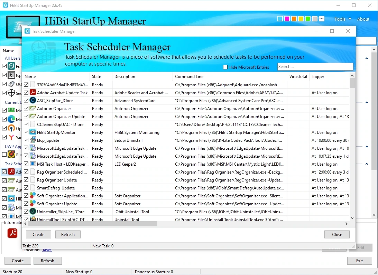Click the Autorun Organizer task icon
The image size is (378, 275).
coord(33,108)
